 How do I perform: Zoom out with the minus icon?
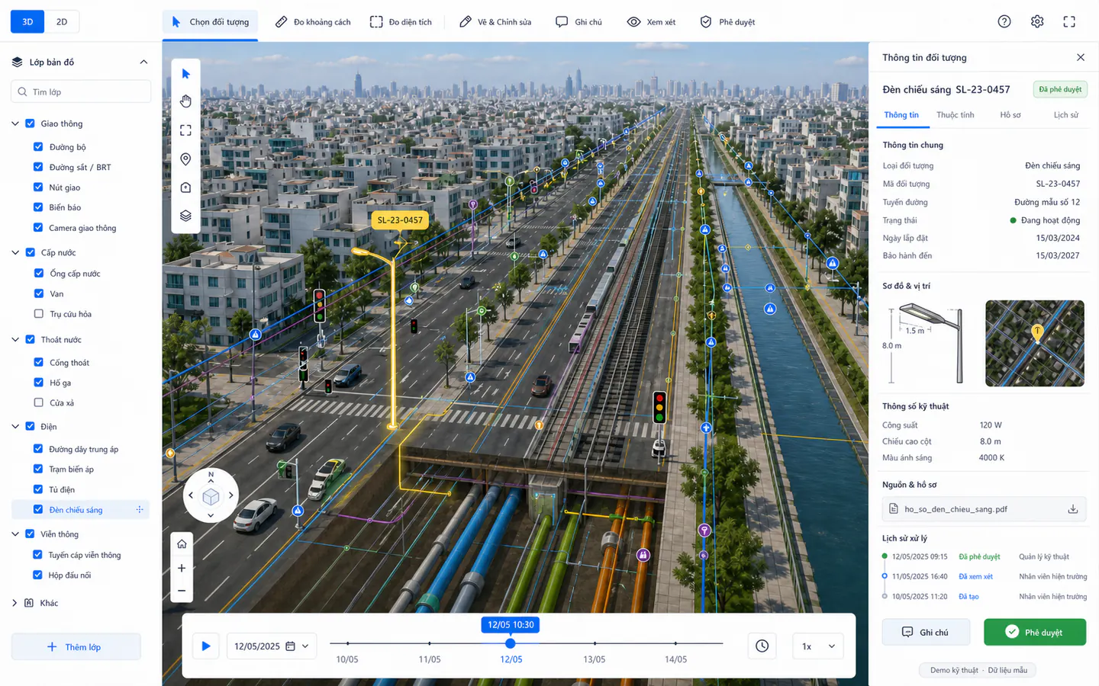[x=182, y=591]
